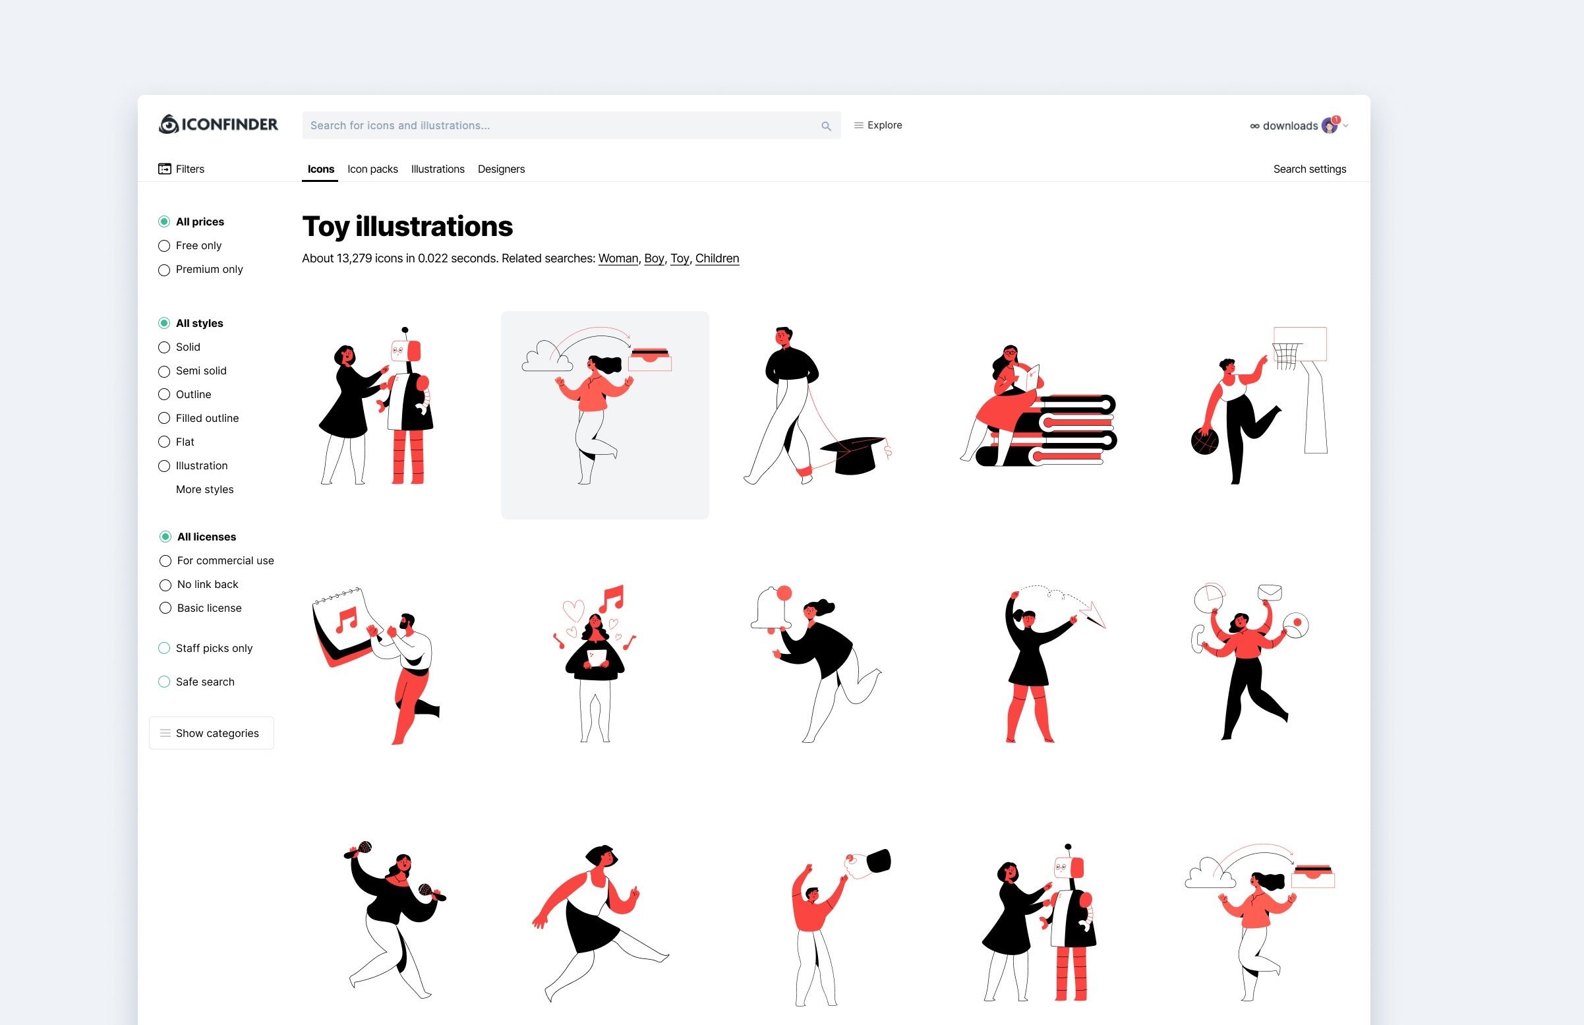Expand More styles list
The height and width of the screenshot is (1025, 1584).
205,490
